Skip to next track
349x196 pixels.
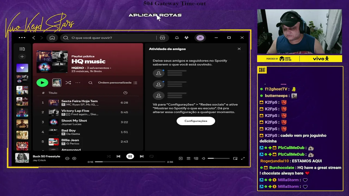pos(142,156)
